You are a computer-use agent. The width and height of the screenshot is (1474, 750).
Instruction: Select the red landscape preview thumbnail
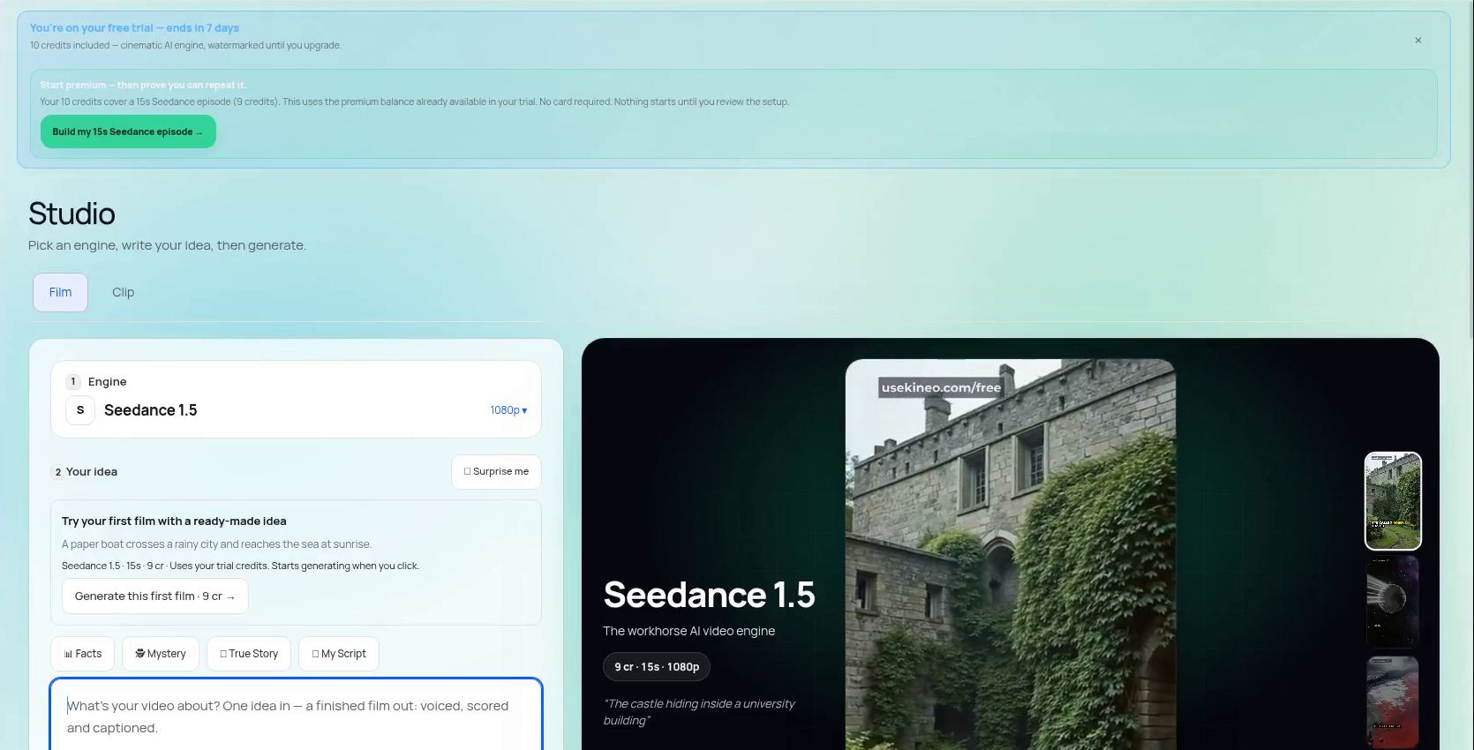coord(1393,702)
